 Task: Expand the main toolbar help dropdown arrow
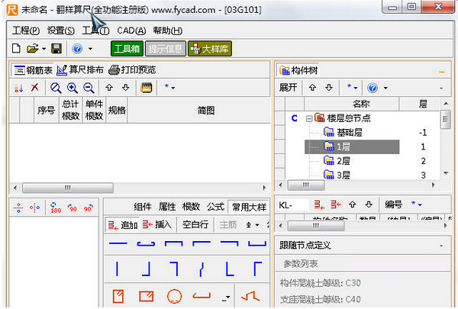point(90,49)
